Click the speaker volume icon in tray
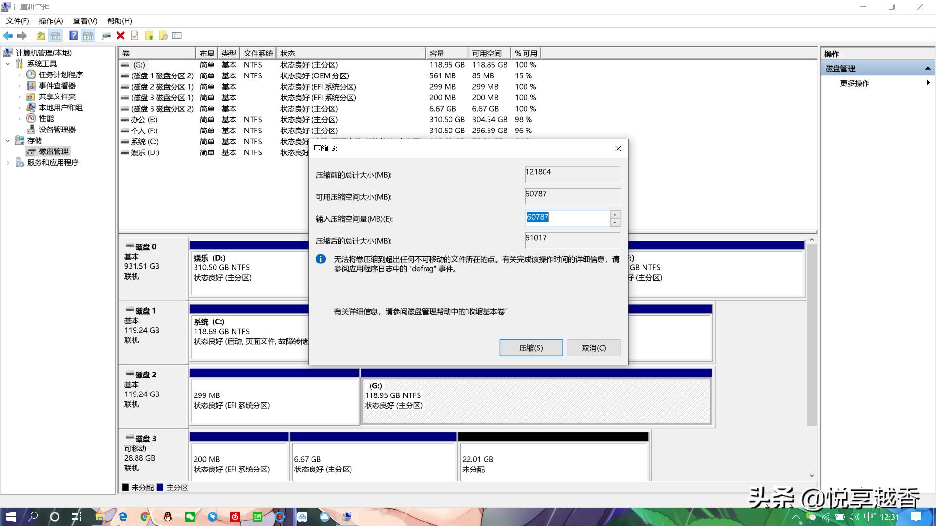 pyautogui.click(x=854, y=517)
